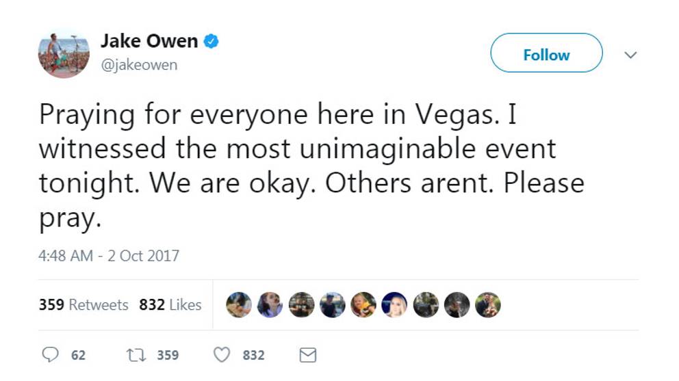Click the 4:48 AM - 2 Oct 2017 timestamp
The width and height of the screenshot is (679, 381).
(109, 257)
